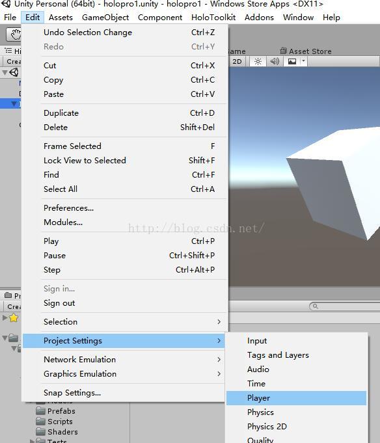Select Paste from the Edit menu
Screen dimensions: 380x443
(x=124, y=94)
